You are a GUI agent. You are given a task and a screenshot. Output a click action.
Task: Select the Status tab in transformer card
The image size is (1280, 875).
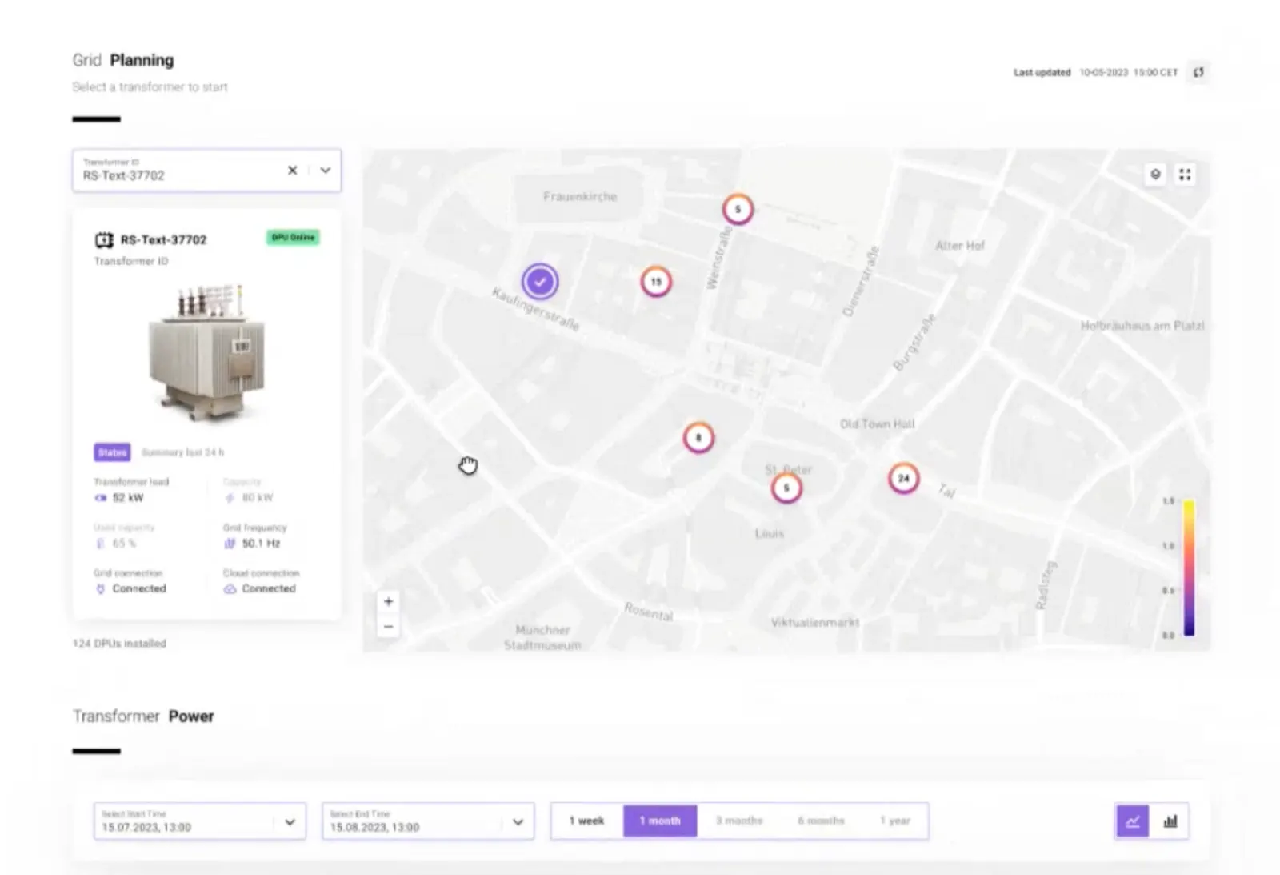point(112,452)
